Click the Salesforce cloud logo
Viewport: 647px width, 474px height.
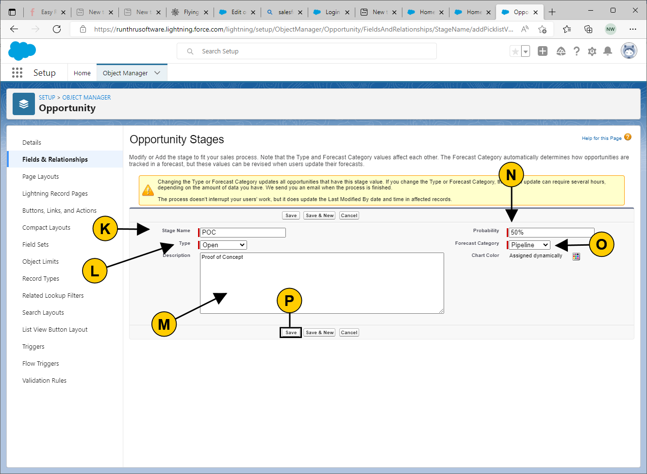pos(22,51)
